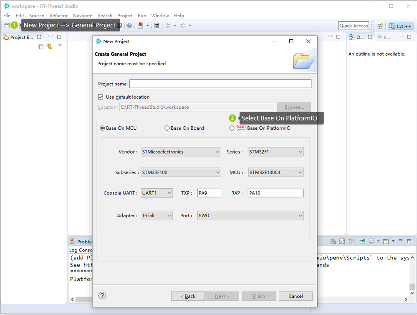Open the forward navigation history dropdown arrow

190,26
